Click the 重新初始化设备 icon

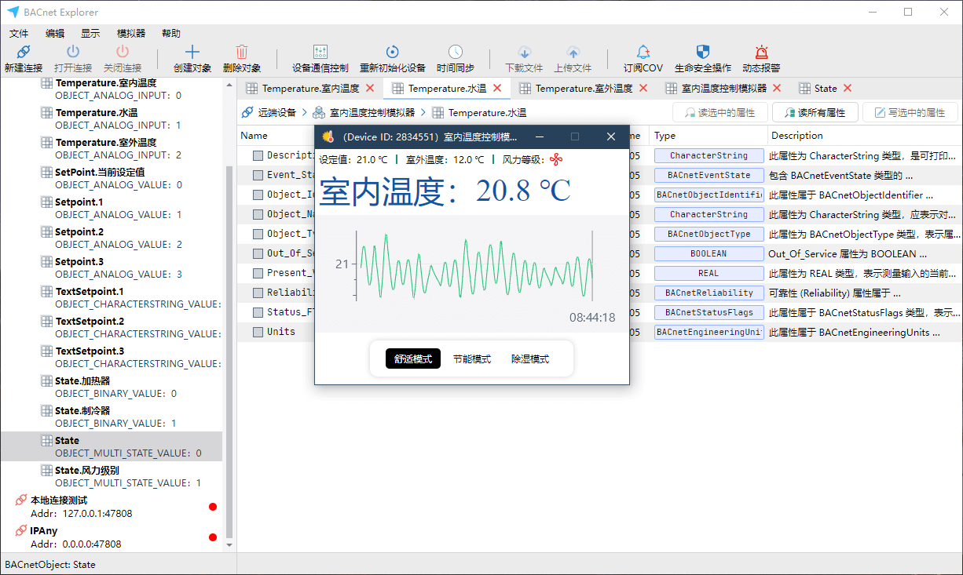(392, 53)
